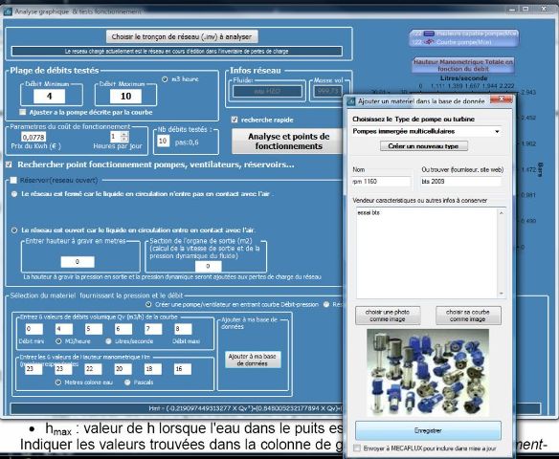The height and width of the screenshot is (459, 559).
Task: Enable Ajuster a la pompe décrite checkbox
Action: [x=23, y=112]
